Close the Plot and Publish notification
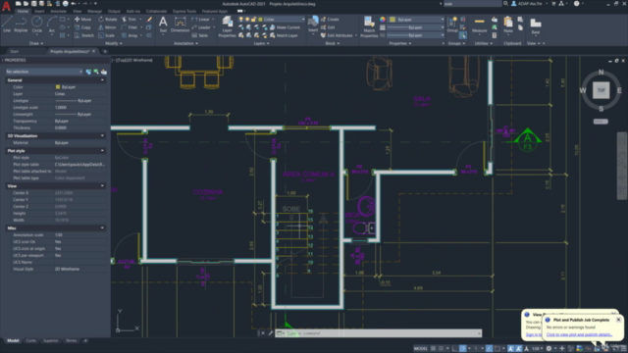The height and width of the screenshot is (353, 628). click(x=618, y=320)
